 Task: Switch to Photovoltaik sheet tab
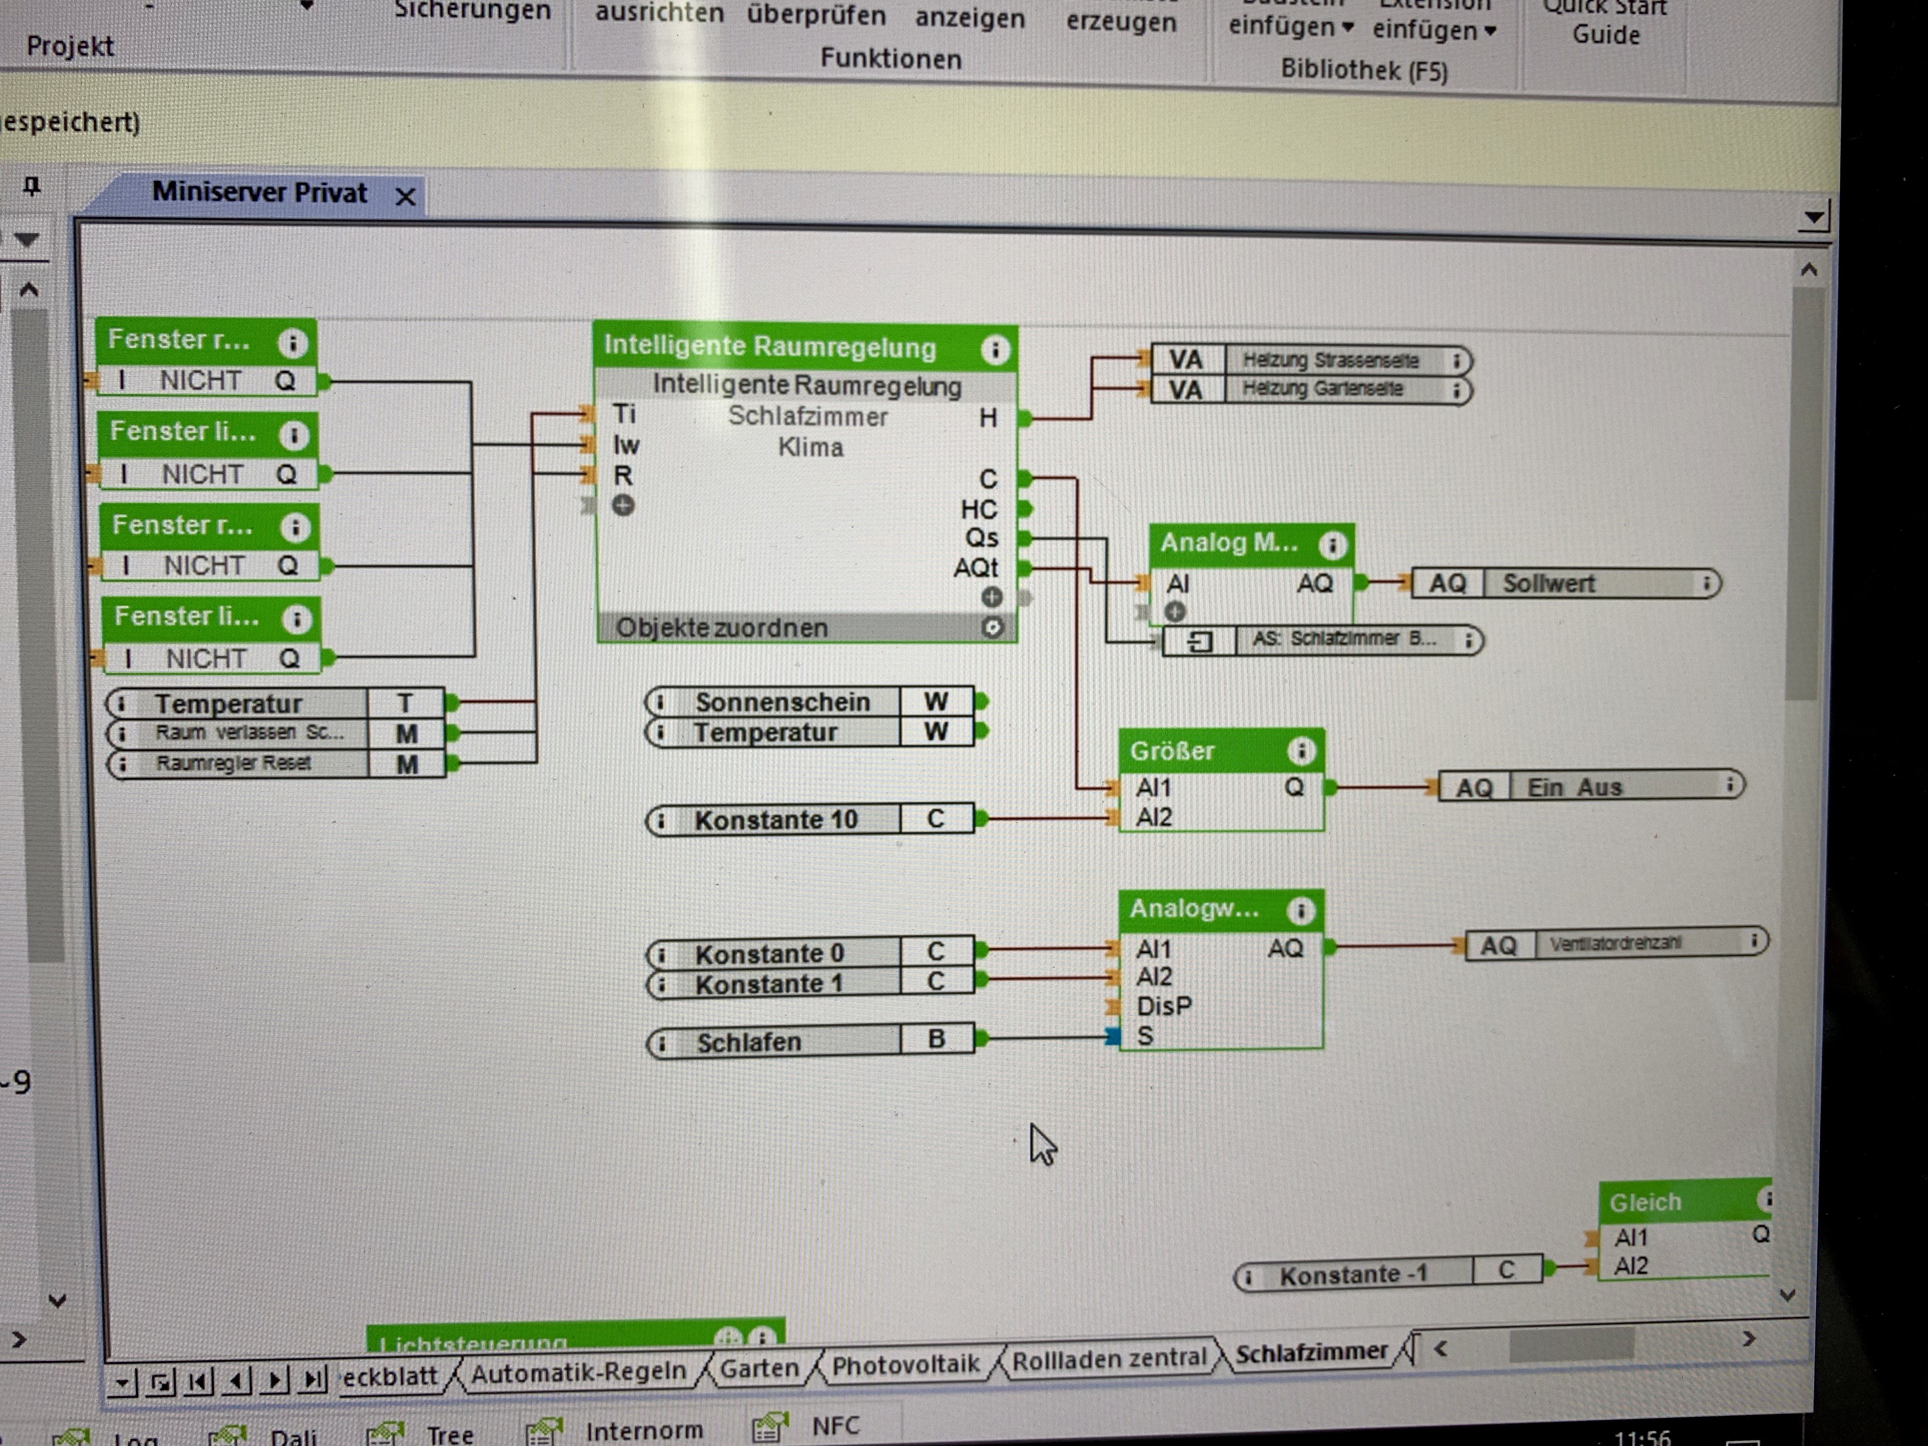[x=906, y=1365]
